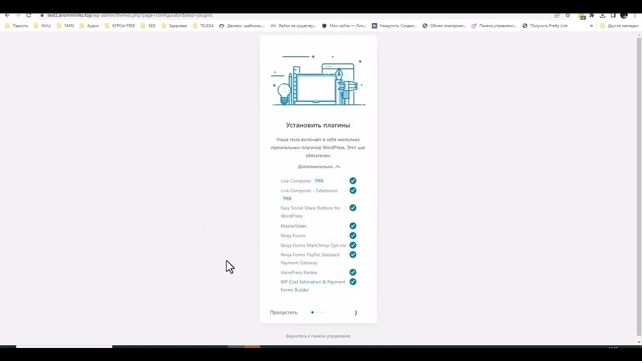Click the share page icon in address bar
The image size is (642, 361).
[x=557, y=15]
